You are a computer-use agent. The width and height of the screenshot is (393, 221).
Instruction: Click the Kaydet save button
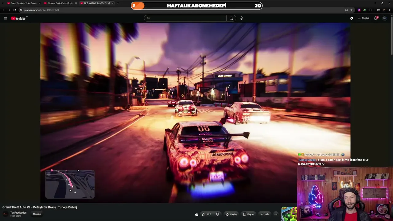click(249, 214)
